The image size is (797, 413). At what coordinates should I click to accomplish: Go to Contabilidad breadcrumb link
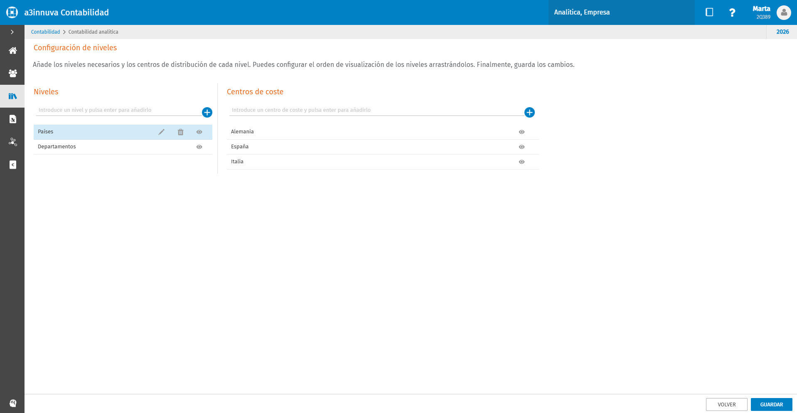pos(45,32)
